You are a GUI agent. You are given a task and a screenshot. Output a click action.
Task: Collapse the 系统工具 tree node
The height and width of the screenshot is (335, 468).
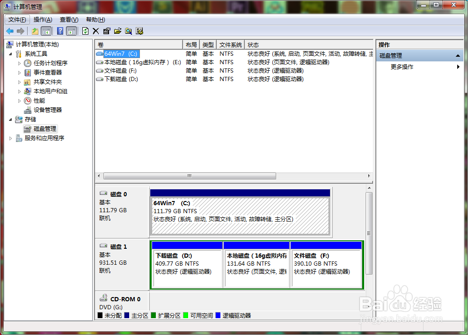click(10, 54)
